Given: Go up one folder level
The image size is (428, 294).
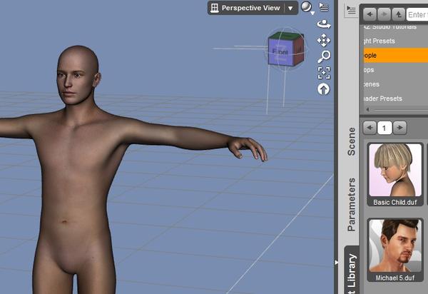Looking at the screenshot, I should click(399, 14).
